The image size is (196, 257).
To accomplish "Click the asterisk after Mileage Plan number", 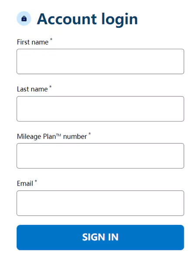I will [89, 134].
